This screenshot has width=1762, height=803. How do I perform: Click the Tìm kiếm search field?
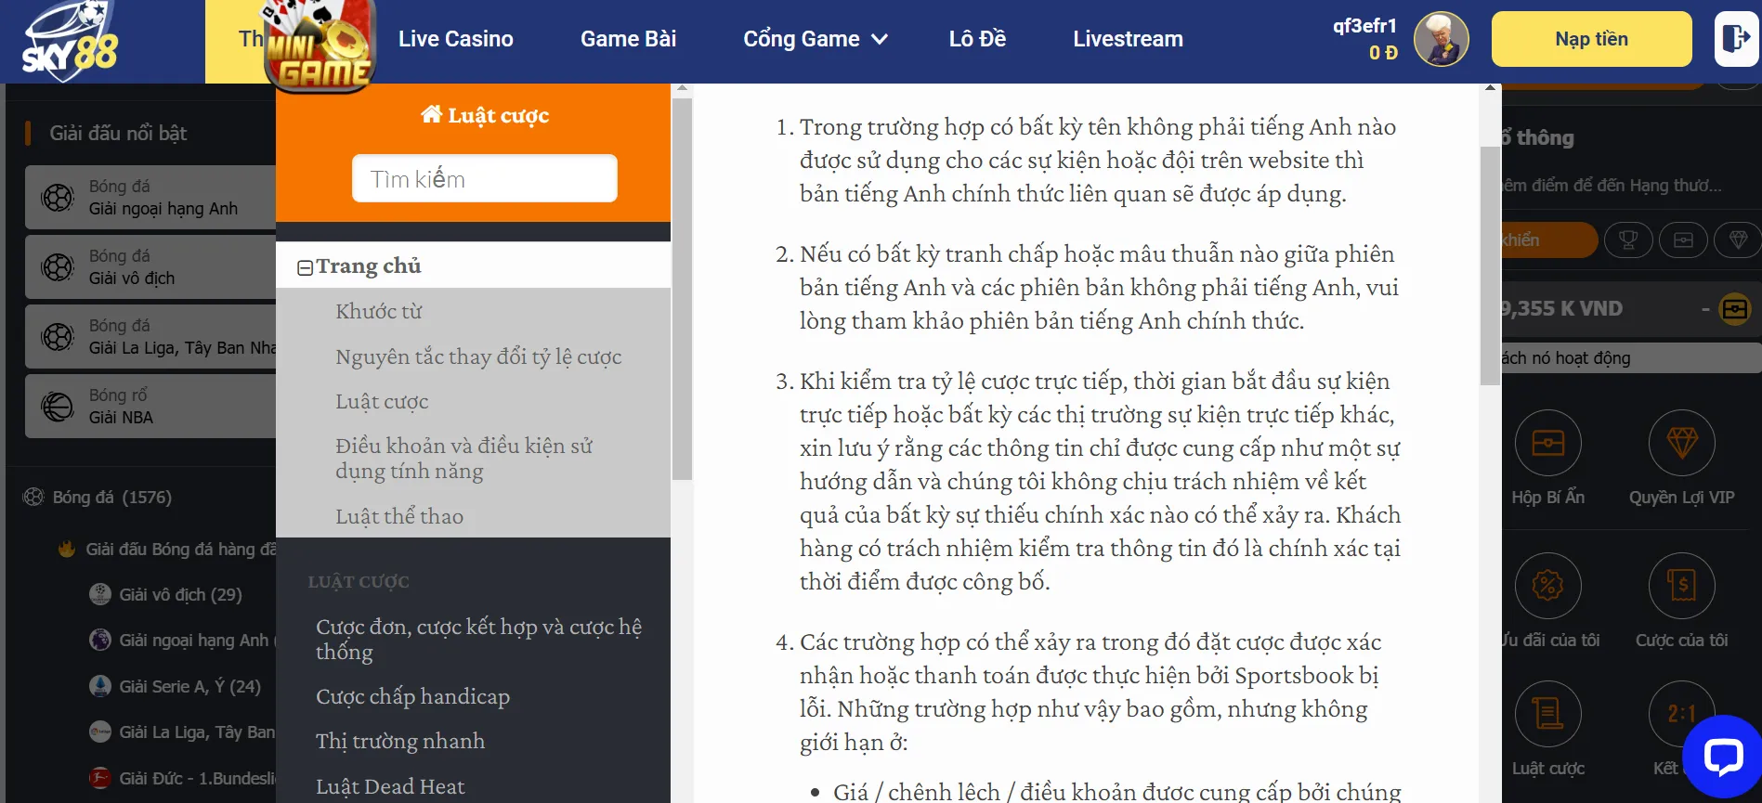[x=485, y=178]
